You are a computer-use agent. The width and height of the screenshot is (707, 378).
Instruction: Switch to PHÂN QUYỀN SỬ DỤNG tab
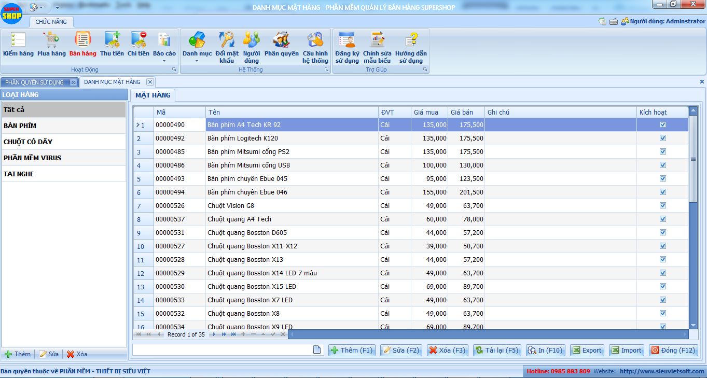coord(35,82)
